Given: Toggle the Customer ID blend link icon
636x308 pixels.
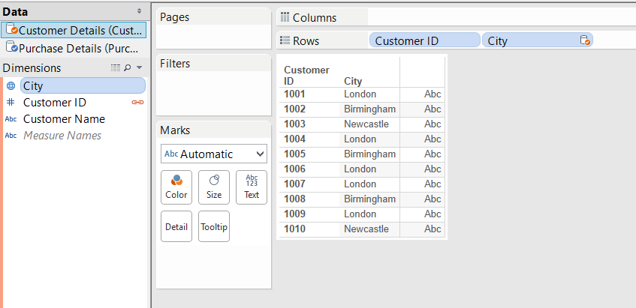Looking at the screenshot, I should [x=138, y=103].
